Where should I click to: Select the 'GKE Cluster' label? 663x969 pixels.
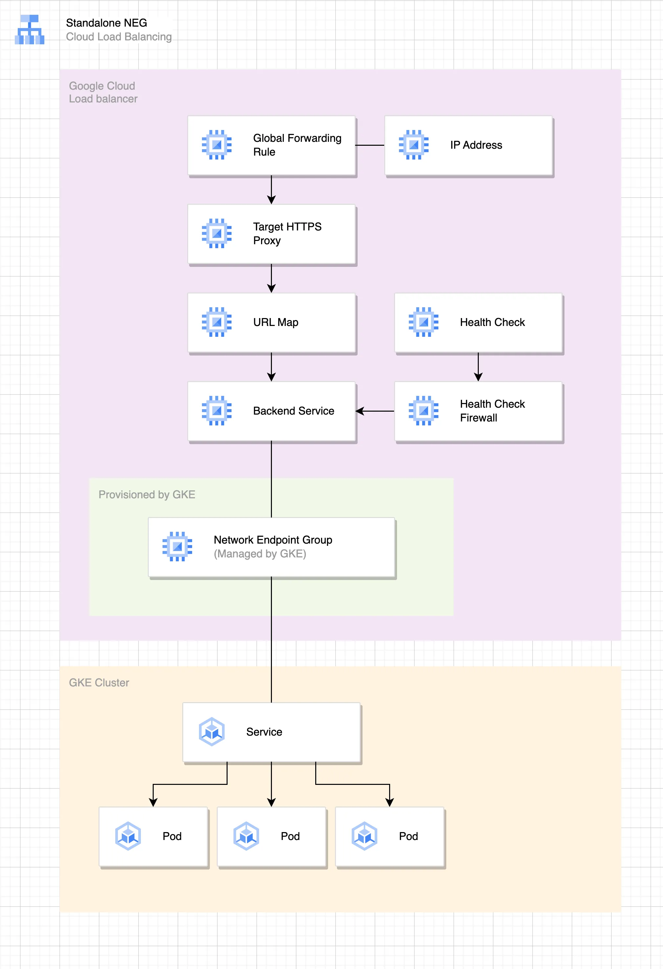(x=99, y=682)
